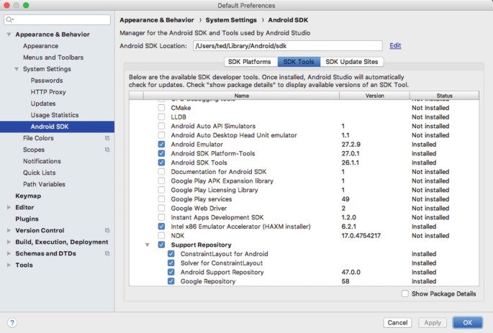Screen dimensions: 493x333
Task: Open the SDK Update Sites tab
Action: (350, 62)
